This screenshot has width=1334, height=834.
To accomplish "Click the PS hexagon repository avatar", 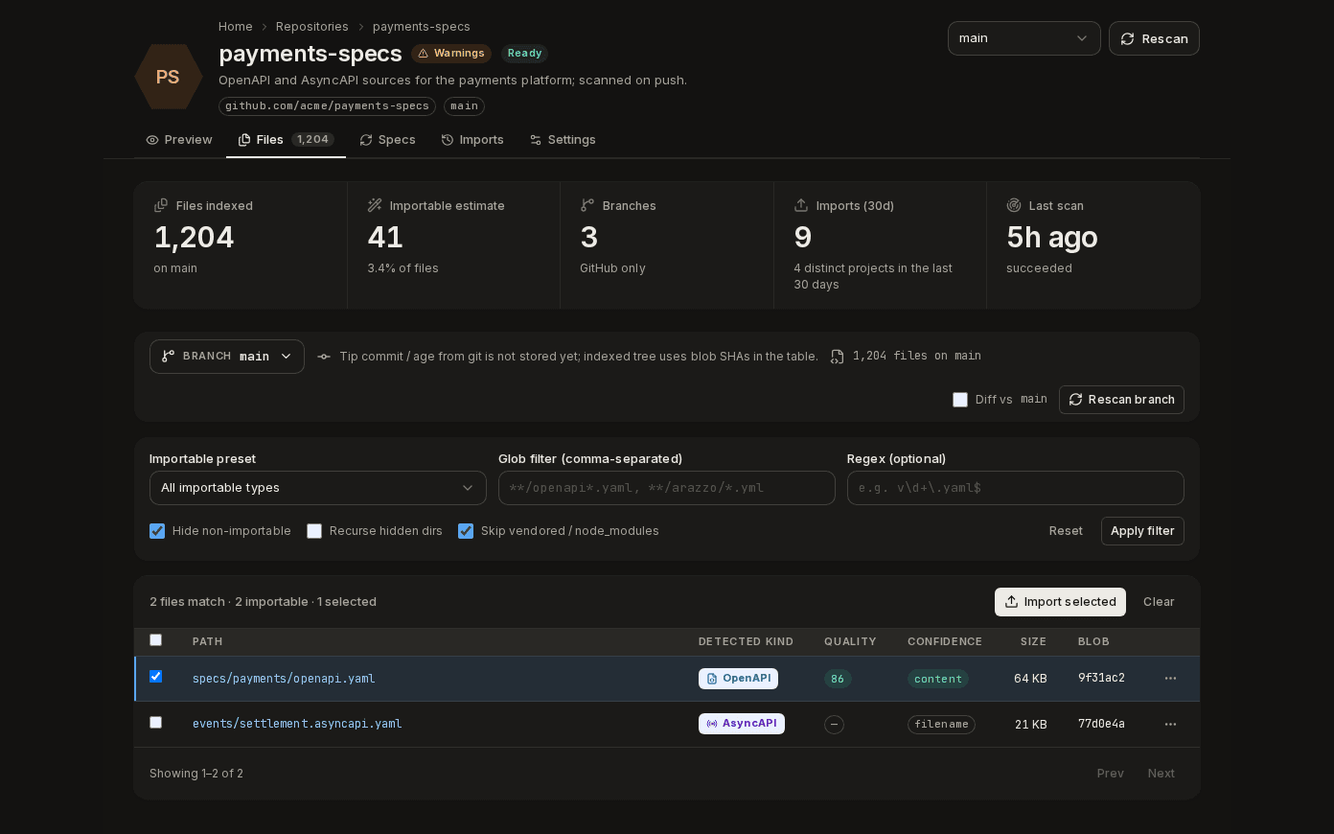I will [x=168, y=77].
